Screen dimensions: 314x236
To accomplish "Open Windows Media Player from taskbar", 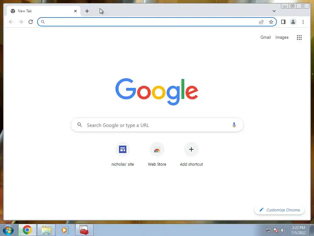I will pyautogui.click(x=65, y=230).
